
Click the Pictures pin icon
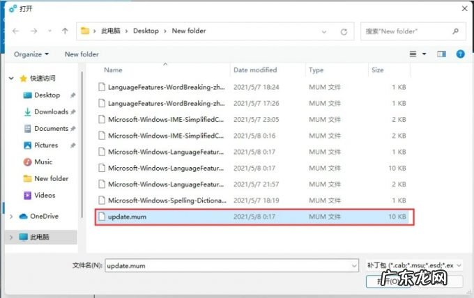pyautogui.click(x=72, y=146)
